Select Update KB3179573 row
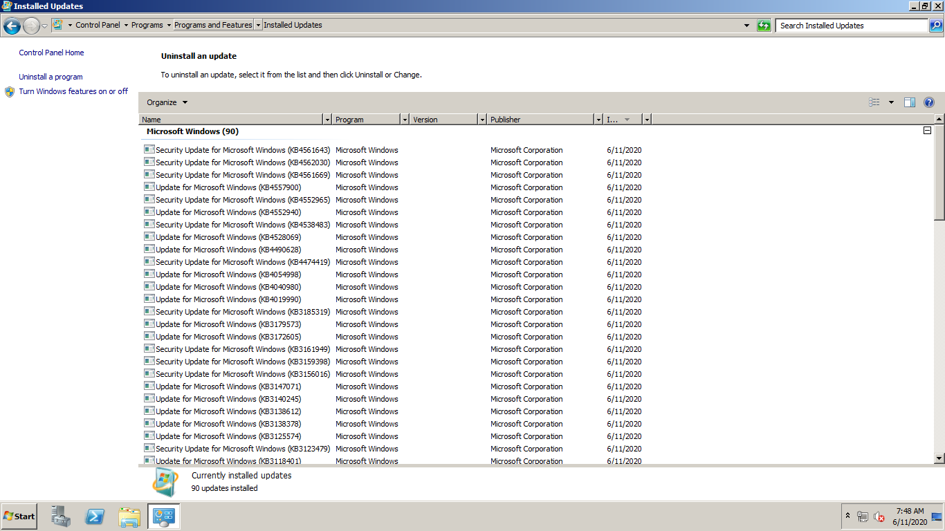945x531 pixels. [x=393, y=324]
